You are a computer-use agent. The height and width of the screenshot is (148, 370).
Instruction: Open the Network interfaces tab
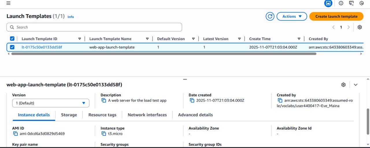point(147,115)
